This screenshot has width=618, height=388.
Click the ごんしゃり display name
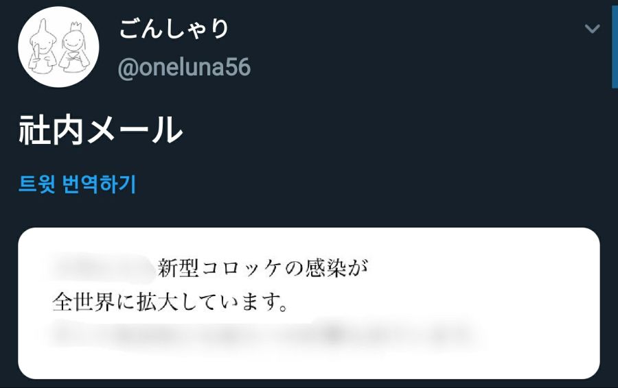174,29
